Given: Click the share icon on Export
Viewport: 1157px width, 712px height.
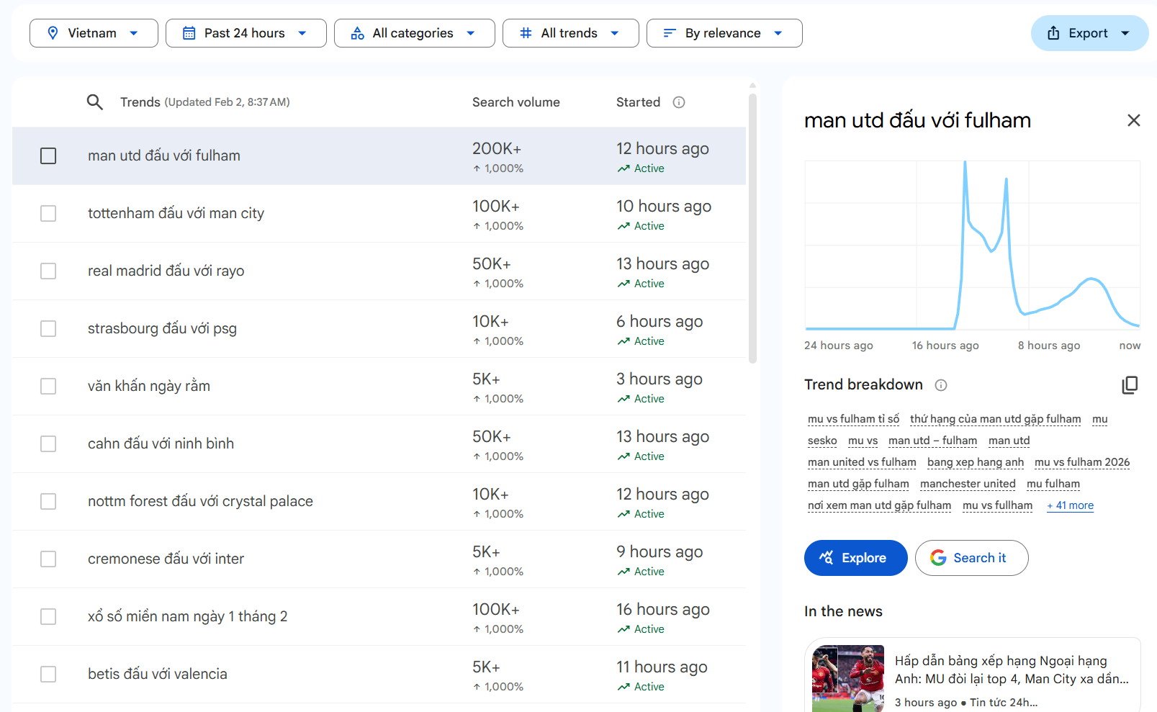Looking at the screenshot, I should click(x=1053, y=33).
